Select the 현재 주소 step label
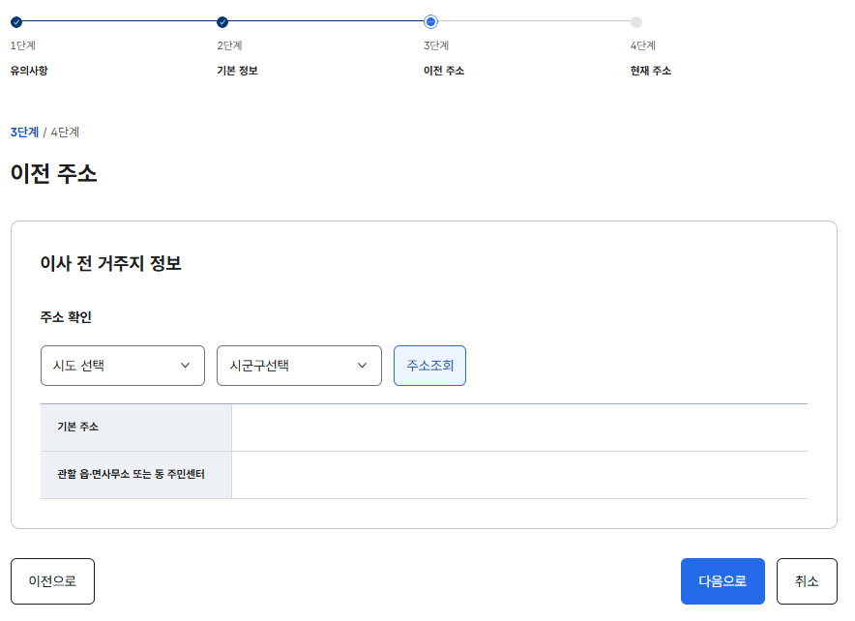The image size is (855, 621). 651,71
